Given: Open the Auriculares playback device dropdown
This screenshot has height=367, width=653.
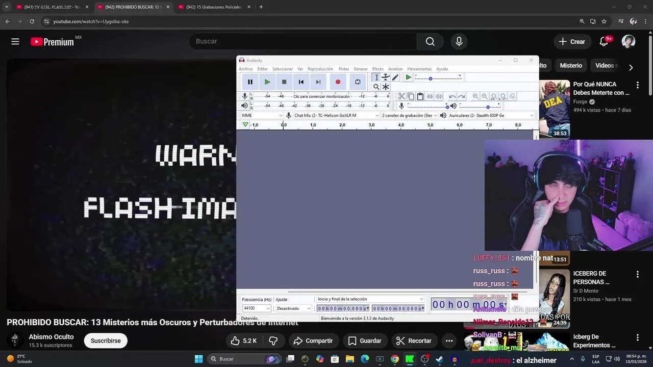Looking at the screenshot, I should pos(491,115).
